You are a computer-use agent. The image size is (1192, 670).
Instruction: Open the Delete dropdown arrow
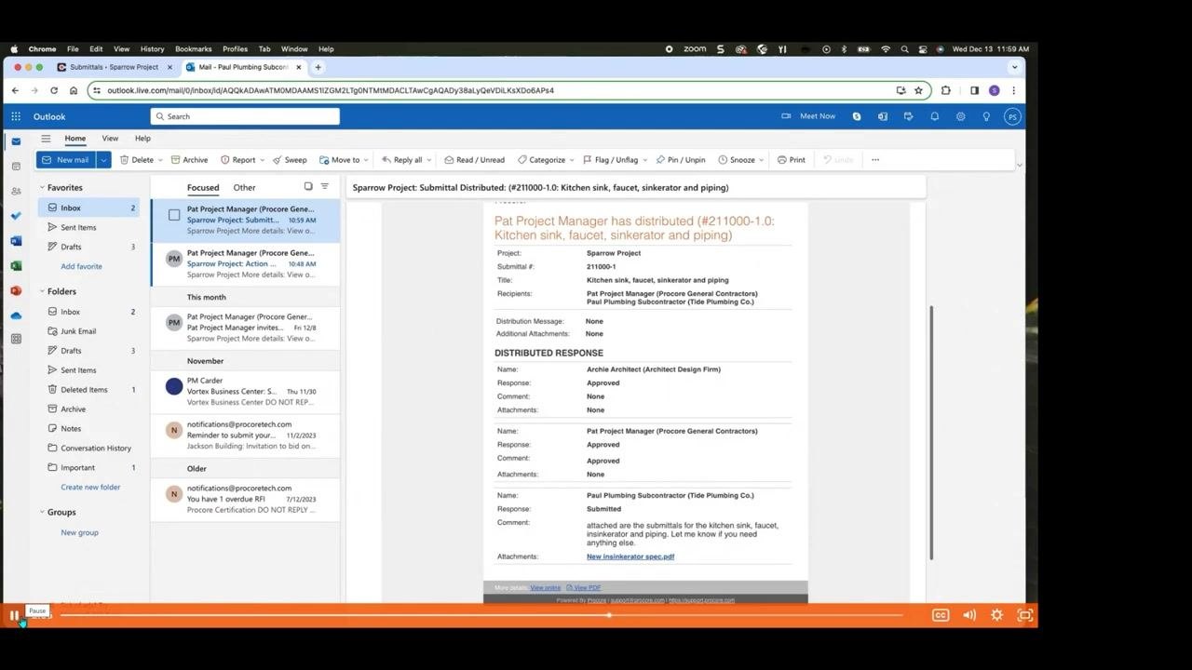click(x=160, y=160)
